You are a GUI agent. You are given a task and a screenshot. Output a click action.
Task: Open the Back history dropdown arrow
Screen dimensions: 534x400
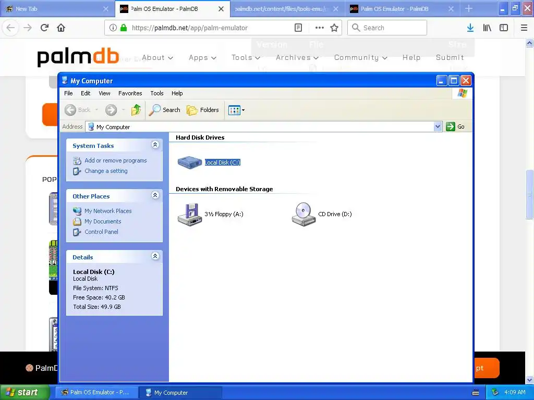tap(96, 110)
